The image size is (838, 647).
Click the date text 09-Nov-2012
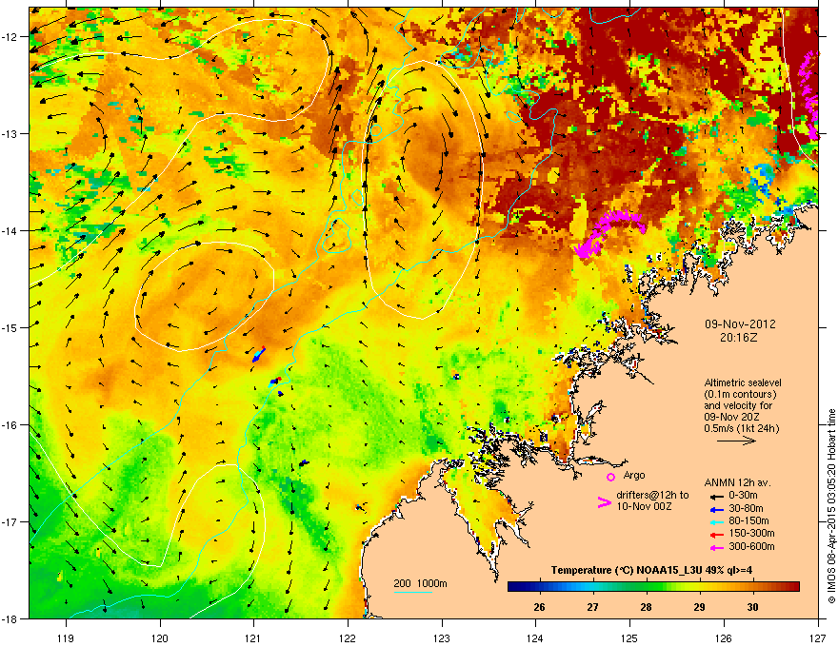click(x=740, y=324)
